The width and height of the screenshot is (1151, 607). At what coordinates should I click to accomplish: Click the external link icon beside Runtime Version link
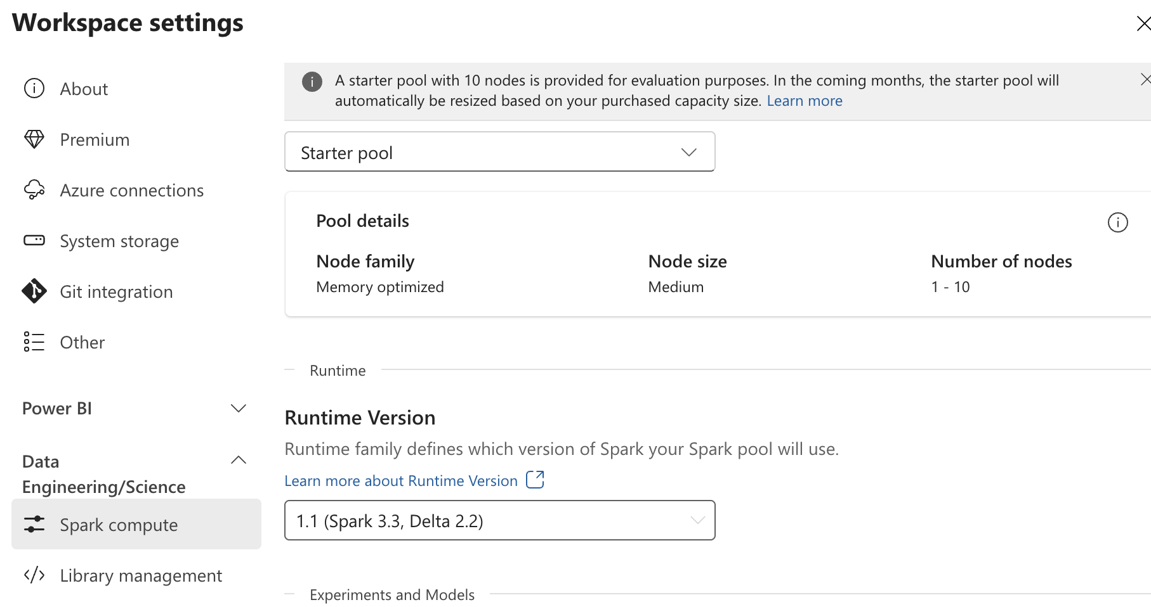pos(535,480)
